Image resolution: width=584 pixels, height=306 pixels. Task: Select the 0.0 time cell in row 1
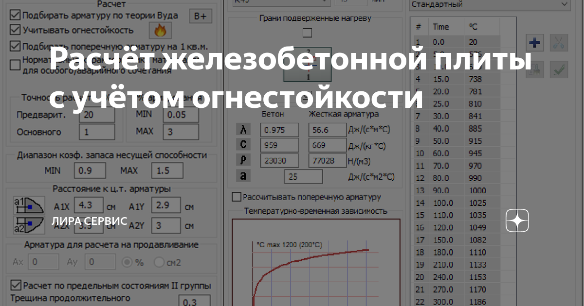(447, 42)
